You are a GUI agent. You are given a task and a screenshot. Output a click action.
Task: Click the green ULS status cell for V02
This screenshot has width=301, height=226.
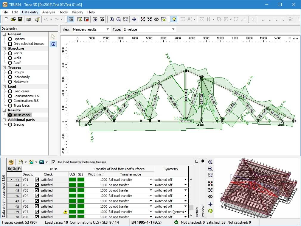72,185
